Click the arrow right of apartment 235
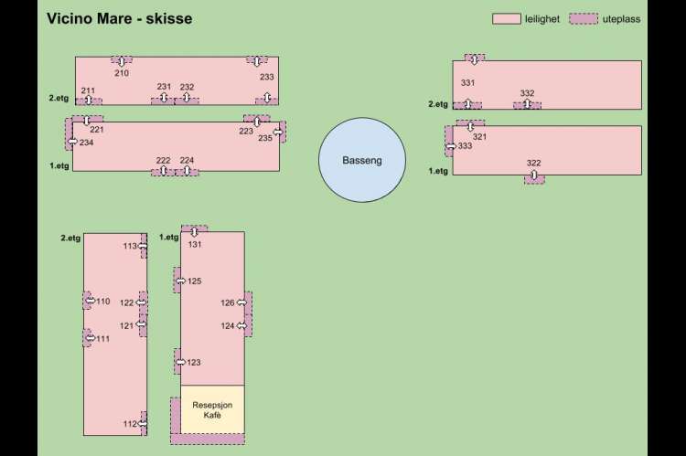Viewport: 686px width, 456px height. [277, 132]
